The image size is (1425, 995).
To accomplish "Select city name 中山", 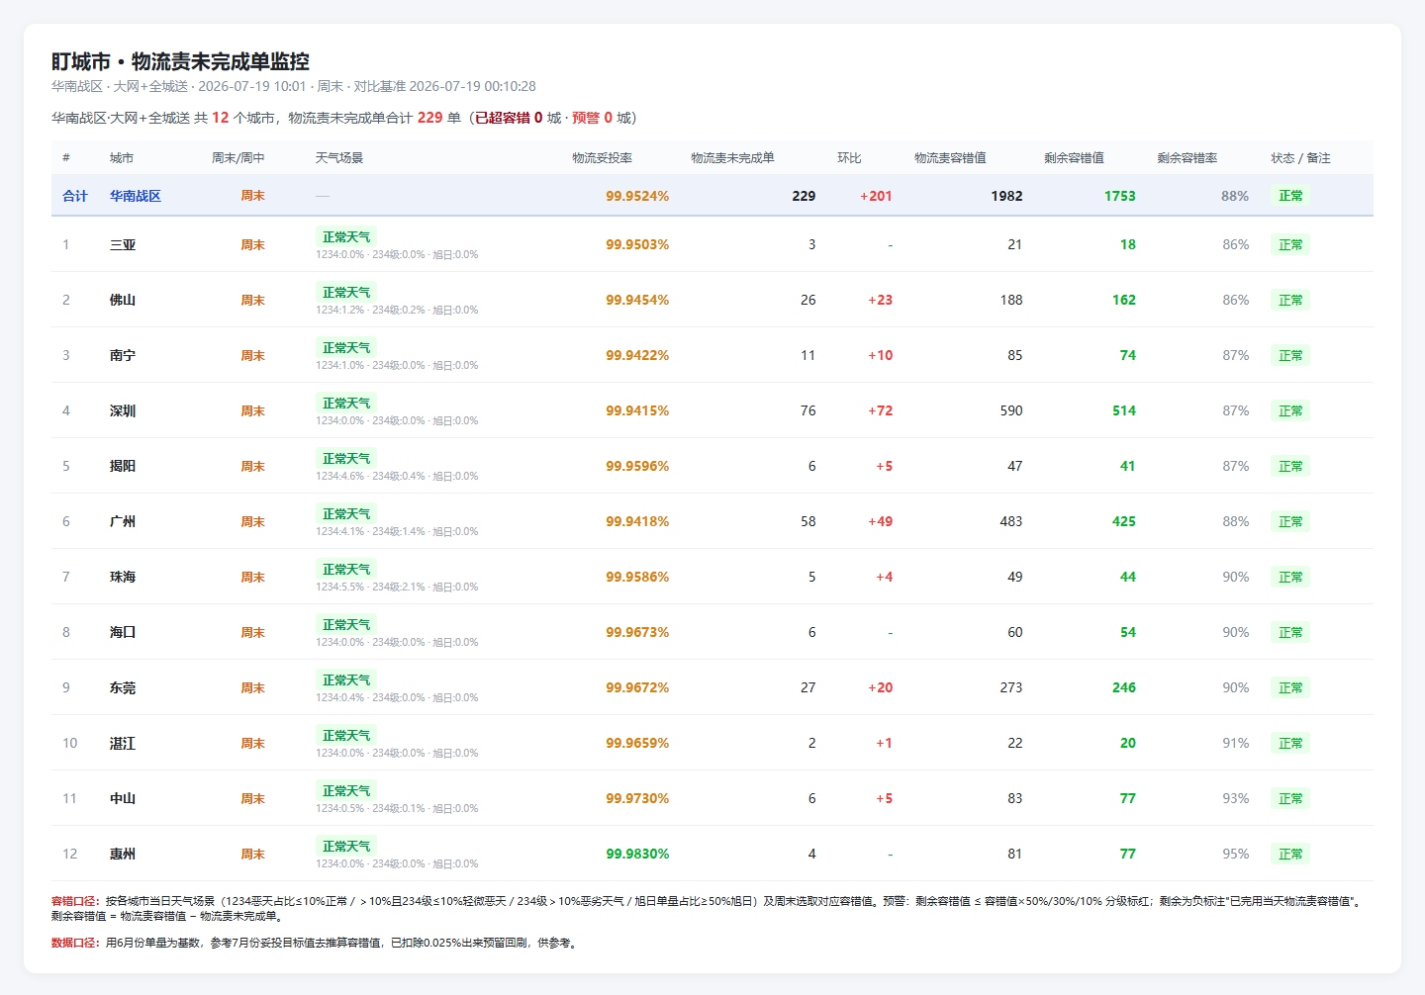I will pos(123,798).
